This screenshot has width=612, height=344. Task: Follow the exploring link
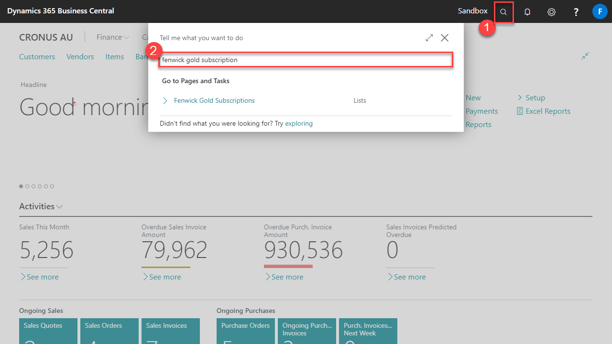click(x=299, y=123)
